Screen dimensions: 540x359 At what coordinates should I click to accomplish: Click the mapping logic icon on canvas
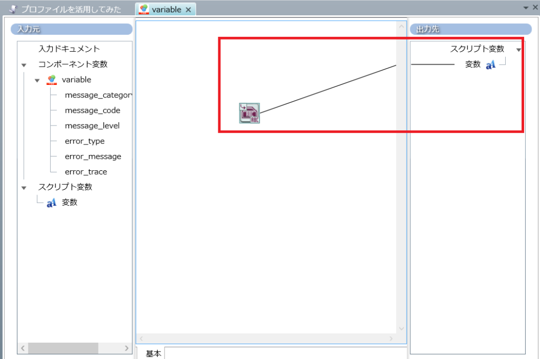(249, 113)
